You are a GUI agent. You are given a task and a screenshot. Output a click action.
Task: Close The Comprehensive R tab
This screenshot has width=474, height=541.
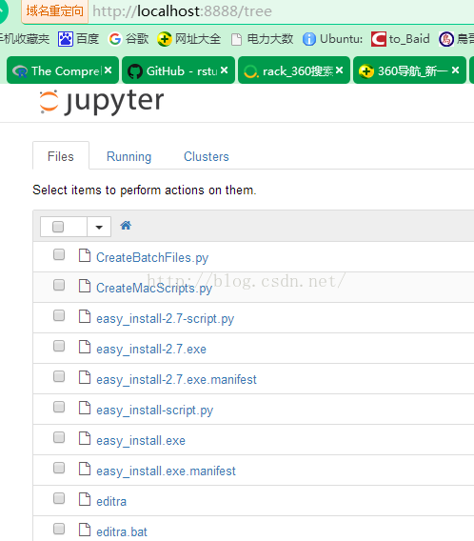(x=109, y=70)
